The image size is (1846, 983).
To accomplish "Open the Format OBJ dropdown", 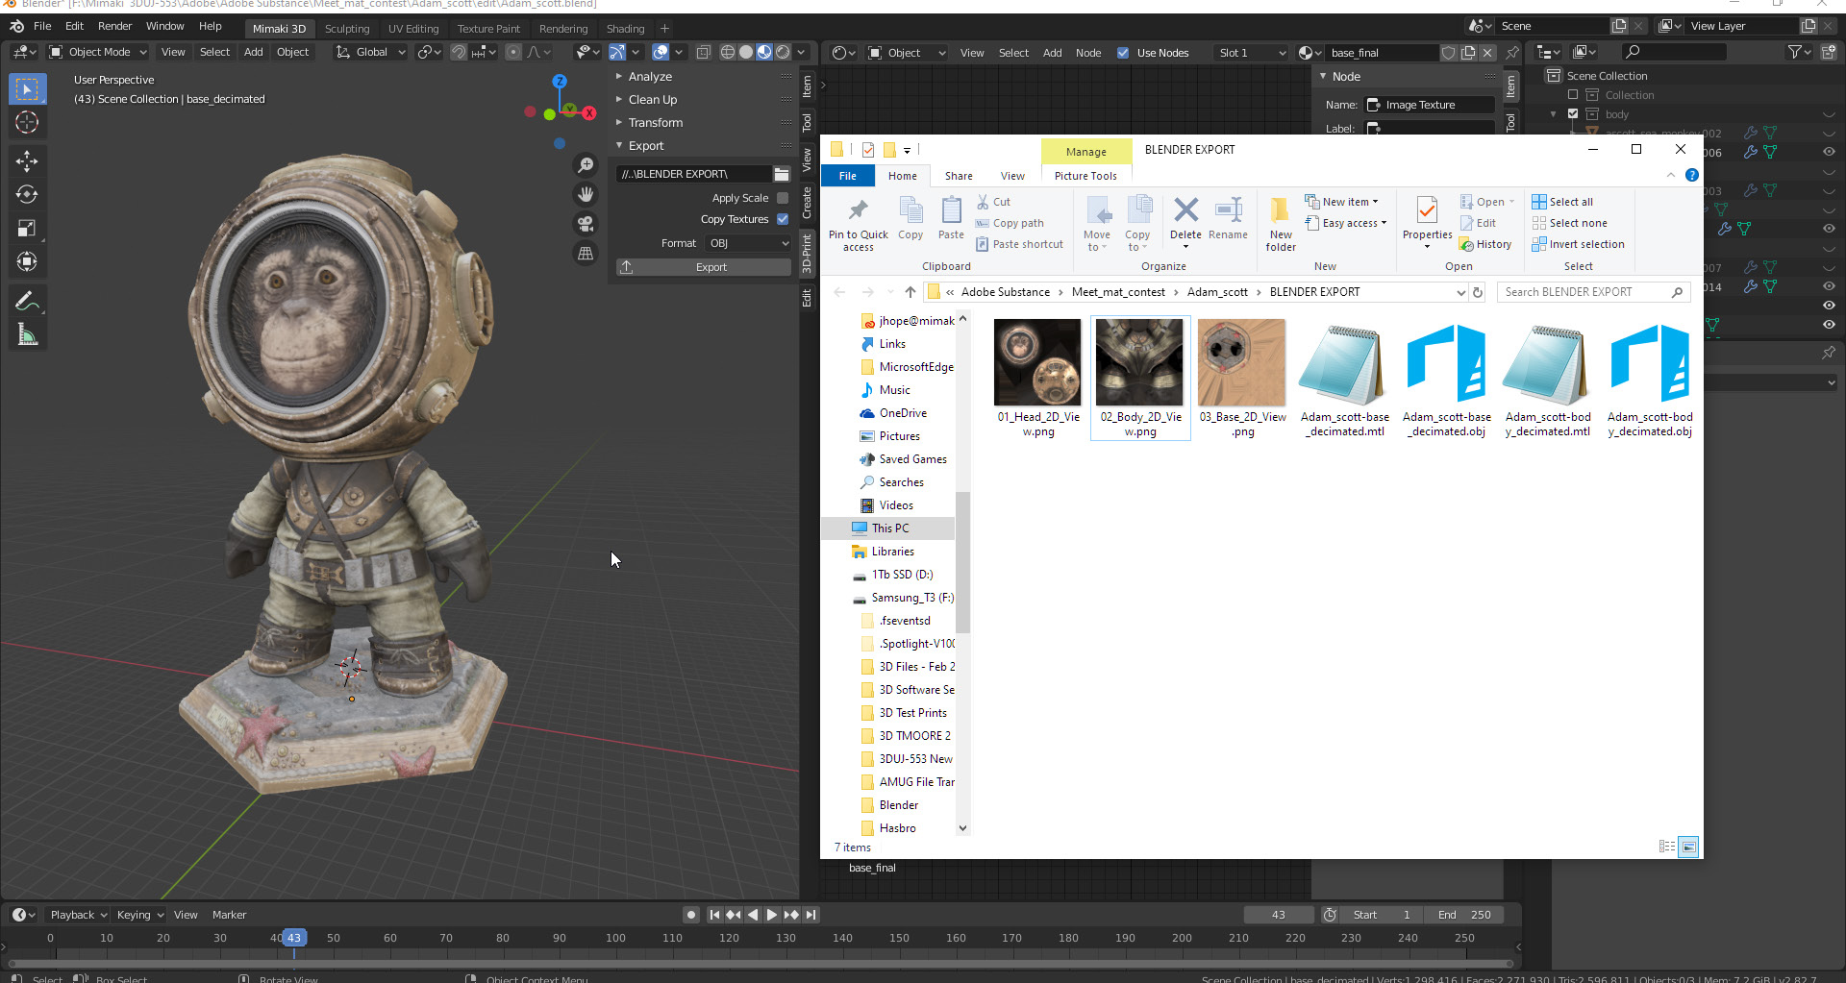I will point(748,243).
